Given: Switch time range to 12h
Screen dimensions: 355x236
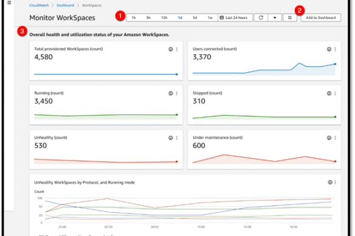Looking at the screenshot, I should tap(164, 18).
